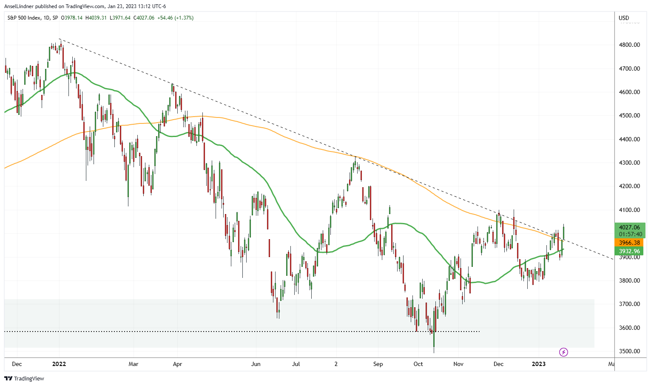This screenshot has height=386, width=651.
Task: Select the black dotted horizontal support line
Action: pyautogui.click(x=242, y=332)
